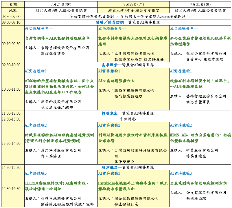The height and width of the screenshot is (208, 232).
Task: Click company '立肯國際股份有限公司'
Action: [x=134, y=54]
